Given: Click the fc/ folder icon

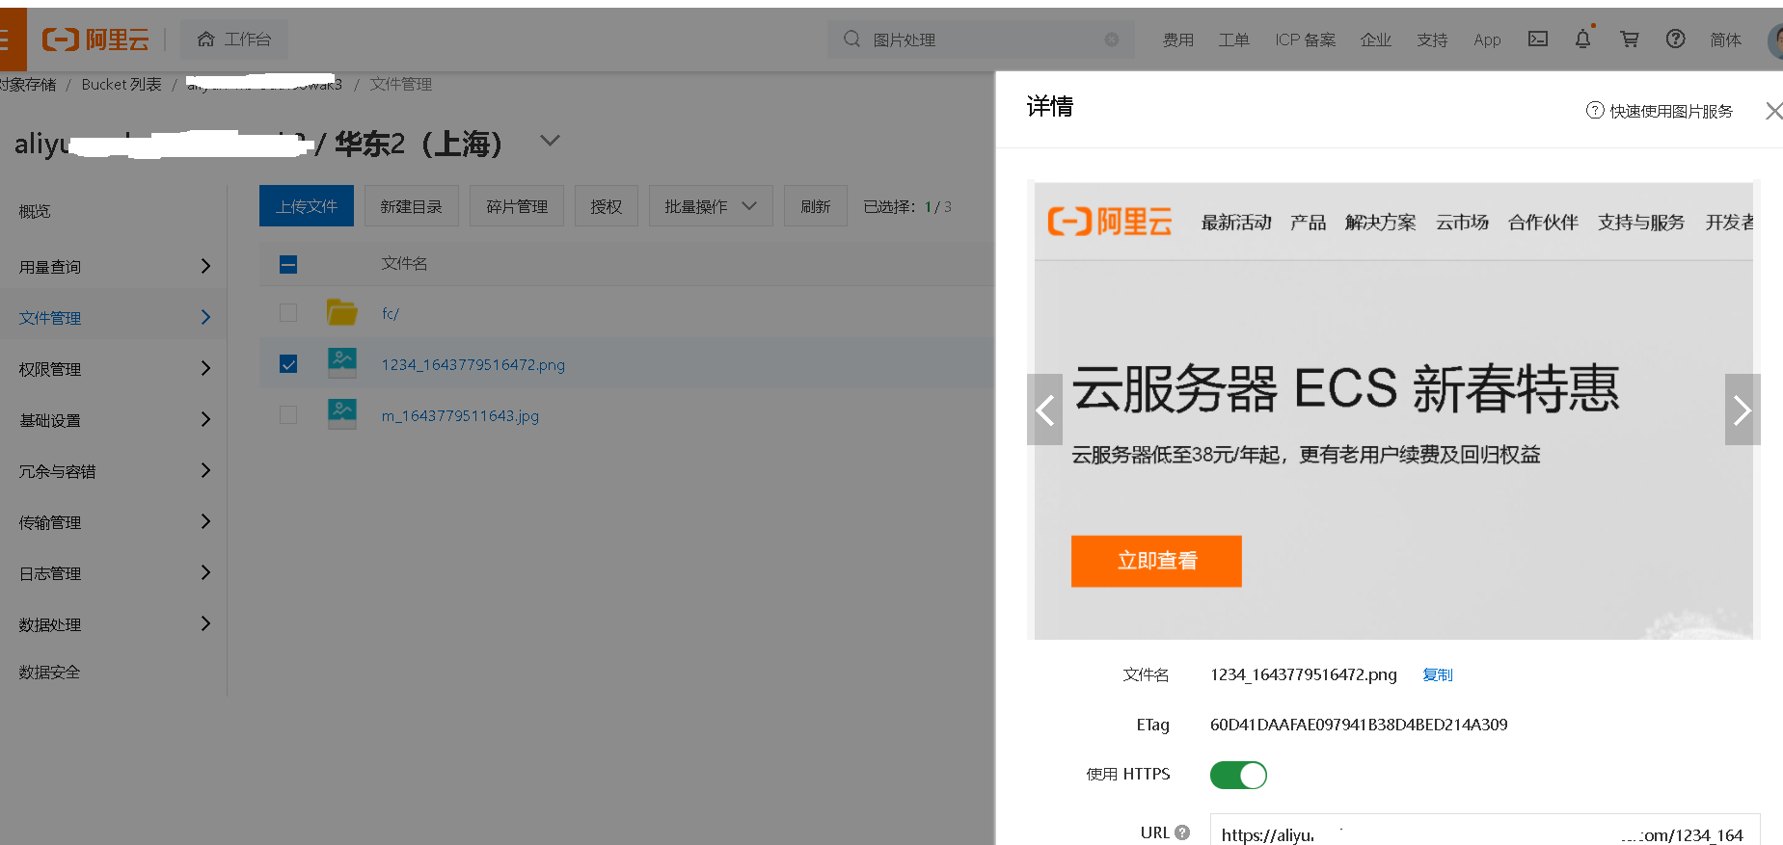Looking at the screenshot, I should (342, 312).
